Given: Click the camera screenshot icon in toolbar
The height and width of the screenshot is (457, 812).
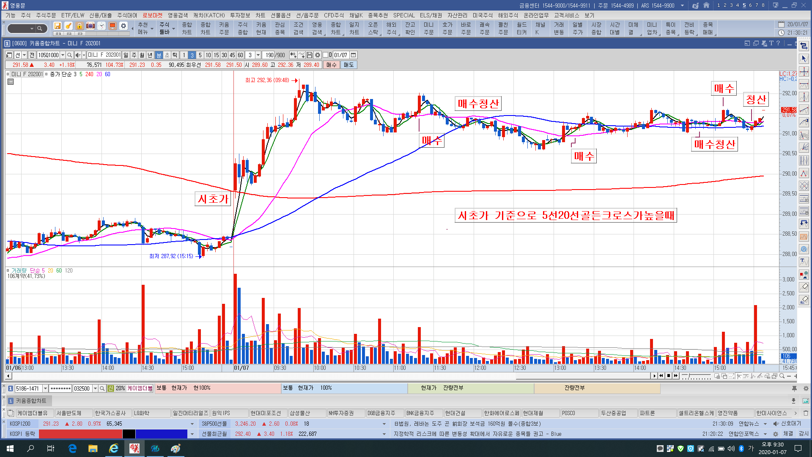Looking at the screenshot, I should [x=90, y=26].
